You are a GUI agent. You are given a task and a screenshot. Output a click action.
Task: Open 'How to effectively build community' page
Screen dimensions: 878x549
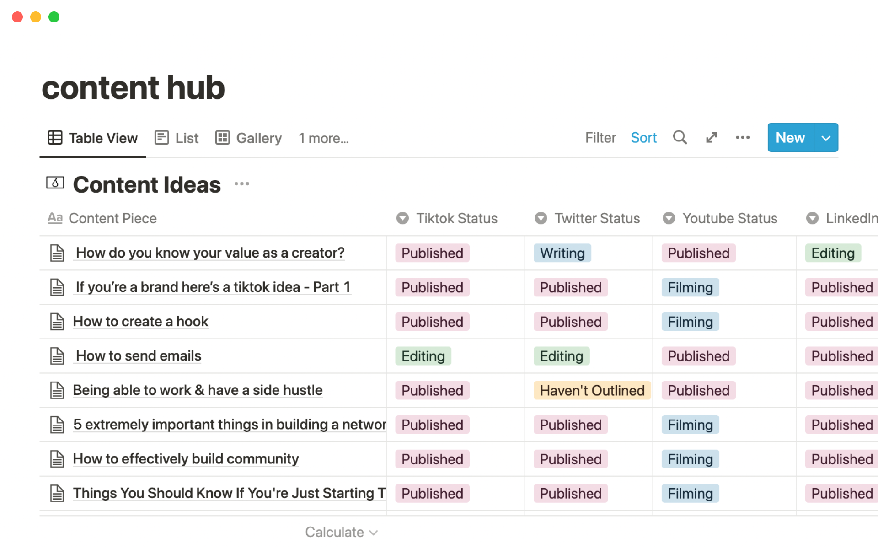click(186, 459)
